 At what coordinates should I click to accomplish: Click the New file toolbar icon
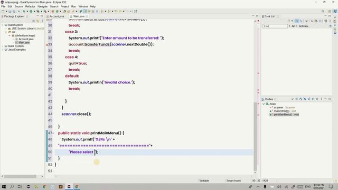point(3,11)
